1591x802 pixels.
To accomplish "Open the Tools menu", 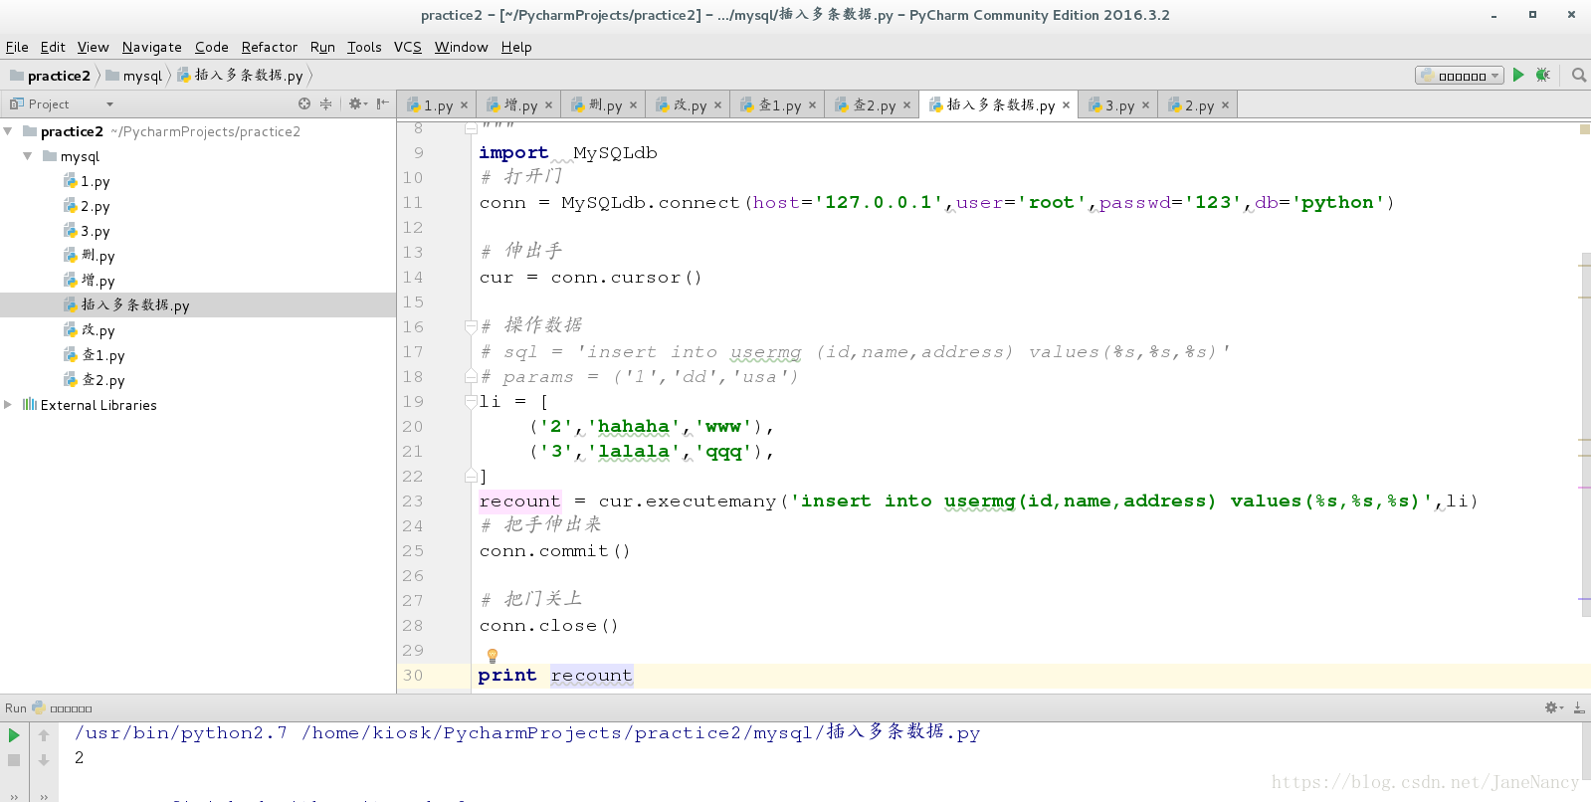I will click(x=364, y=47).
